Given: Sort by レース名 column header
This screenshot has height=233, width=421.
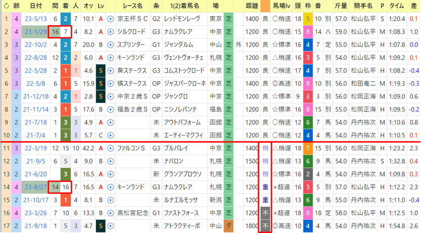Looking at the screenshot, I should [x=133, y=6].
